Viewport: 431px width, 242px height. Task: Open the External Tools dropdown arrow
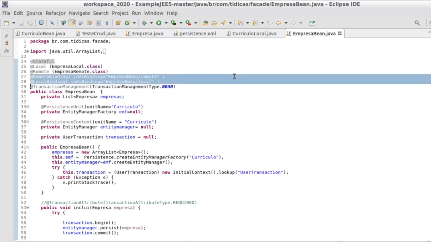196,23
